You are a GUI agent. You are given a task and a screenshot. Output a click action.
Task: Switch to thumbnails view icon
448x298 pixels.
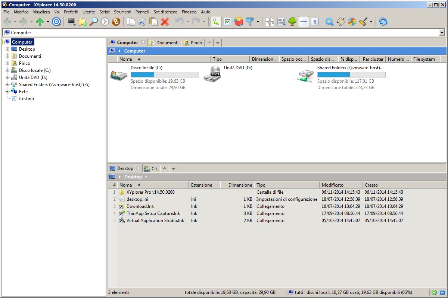point(270,22)
